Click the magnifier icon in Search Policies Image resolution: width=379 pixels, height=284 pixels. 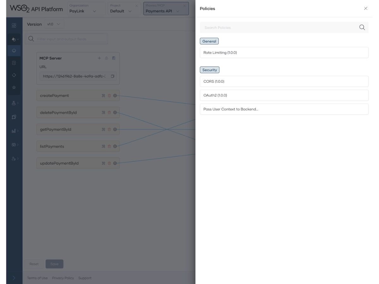tap(362, 27)
